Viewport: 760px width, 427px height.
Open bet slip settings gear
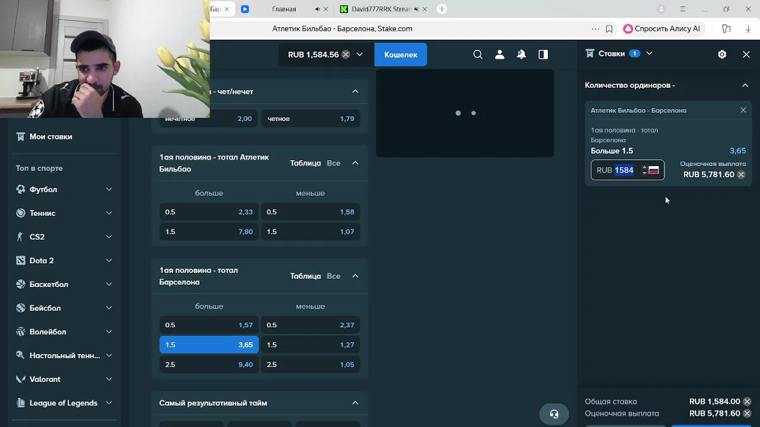click(722, 54)
